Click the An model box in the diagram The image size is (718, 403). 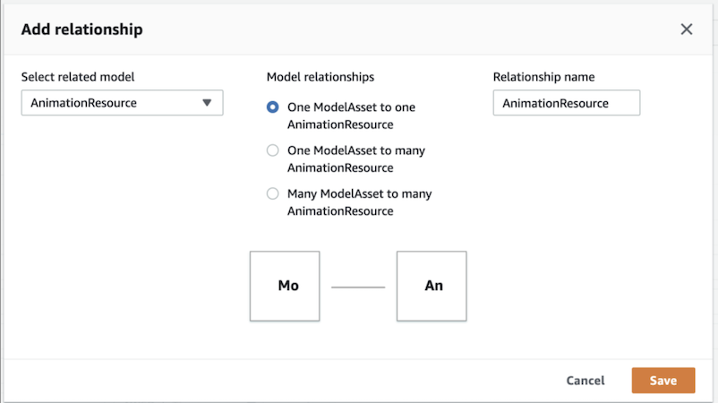click(x=432, y=287)
